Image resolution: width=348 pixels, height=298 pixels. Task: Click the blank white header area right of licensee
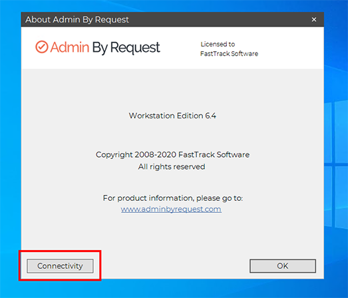click(x=291, y=48)
